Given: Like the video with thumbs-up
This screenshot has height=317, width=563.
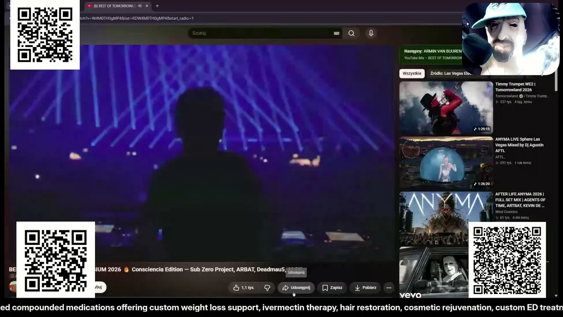Looking at the screenshot, I should [x=244, y=288].
